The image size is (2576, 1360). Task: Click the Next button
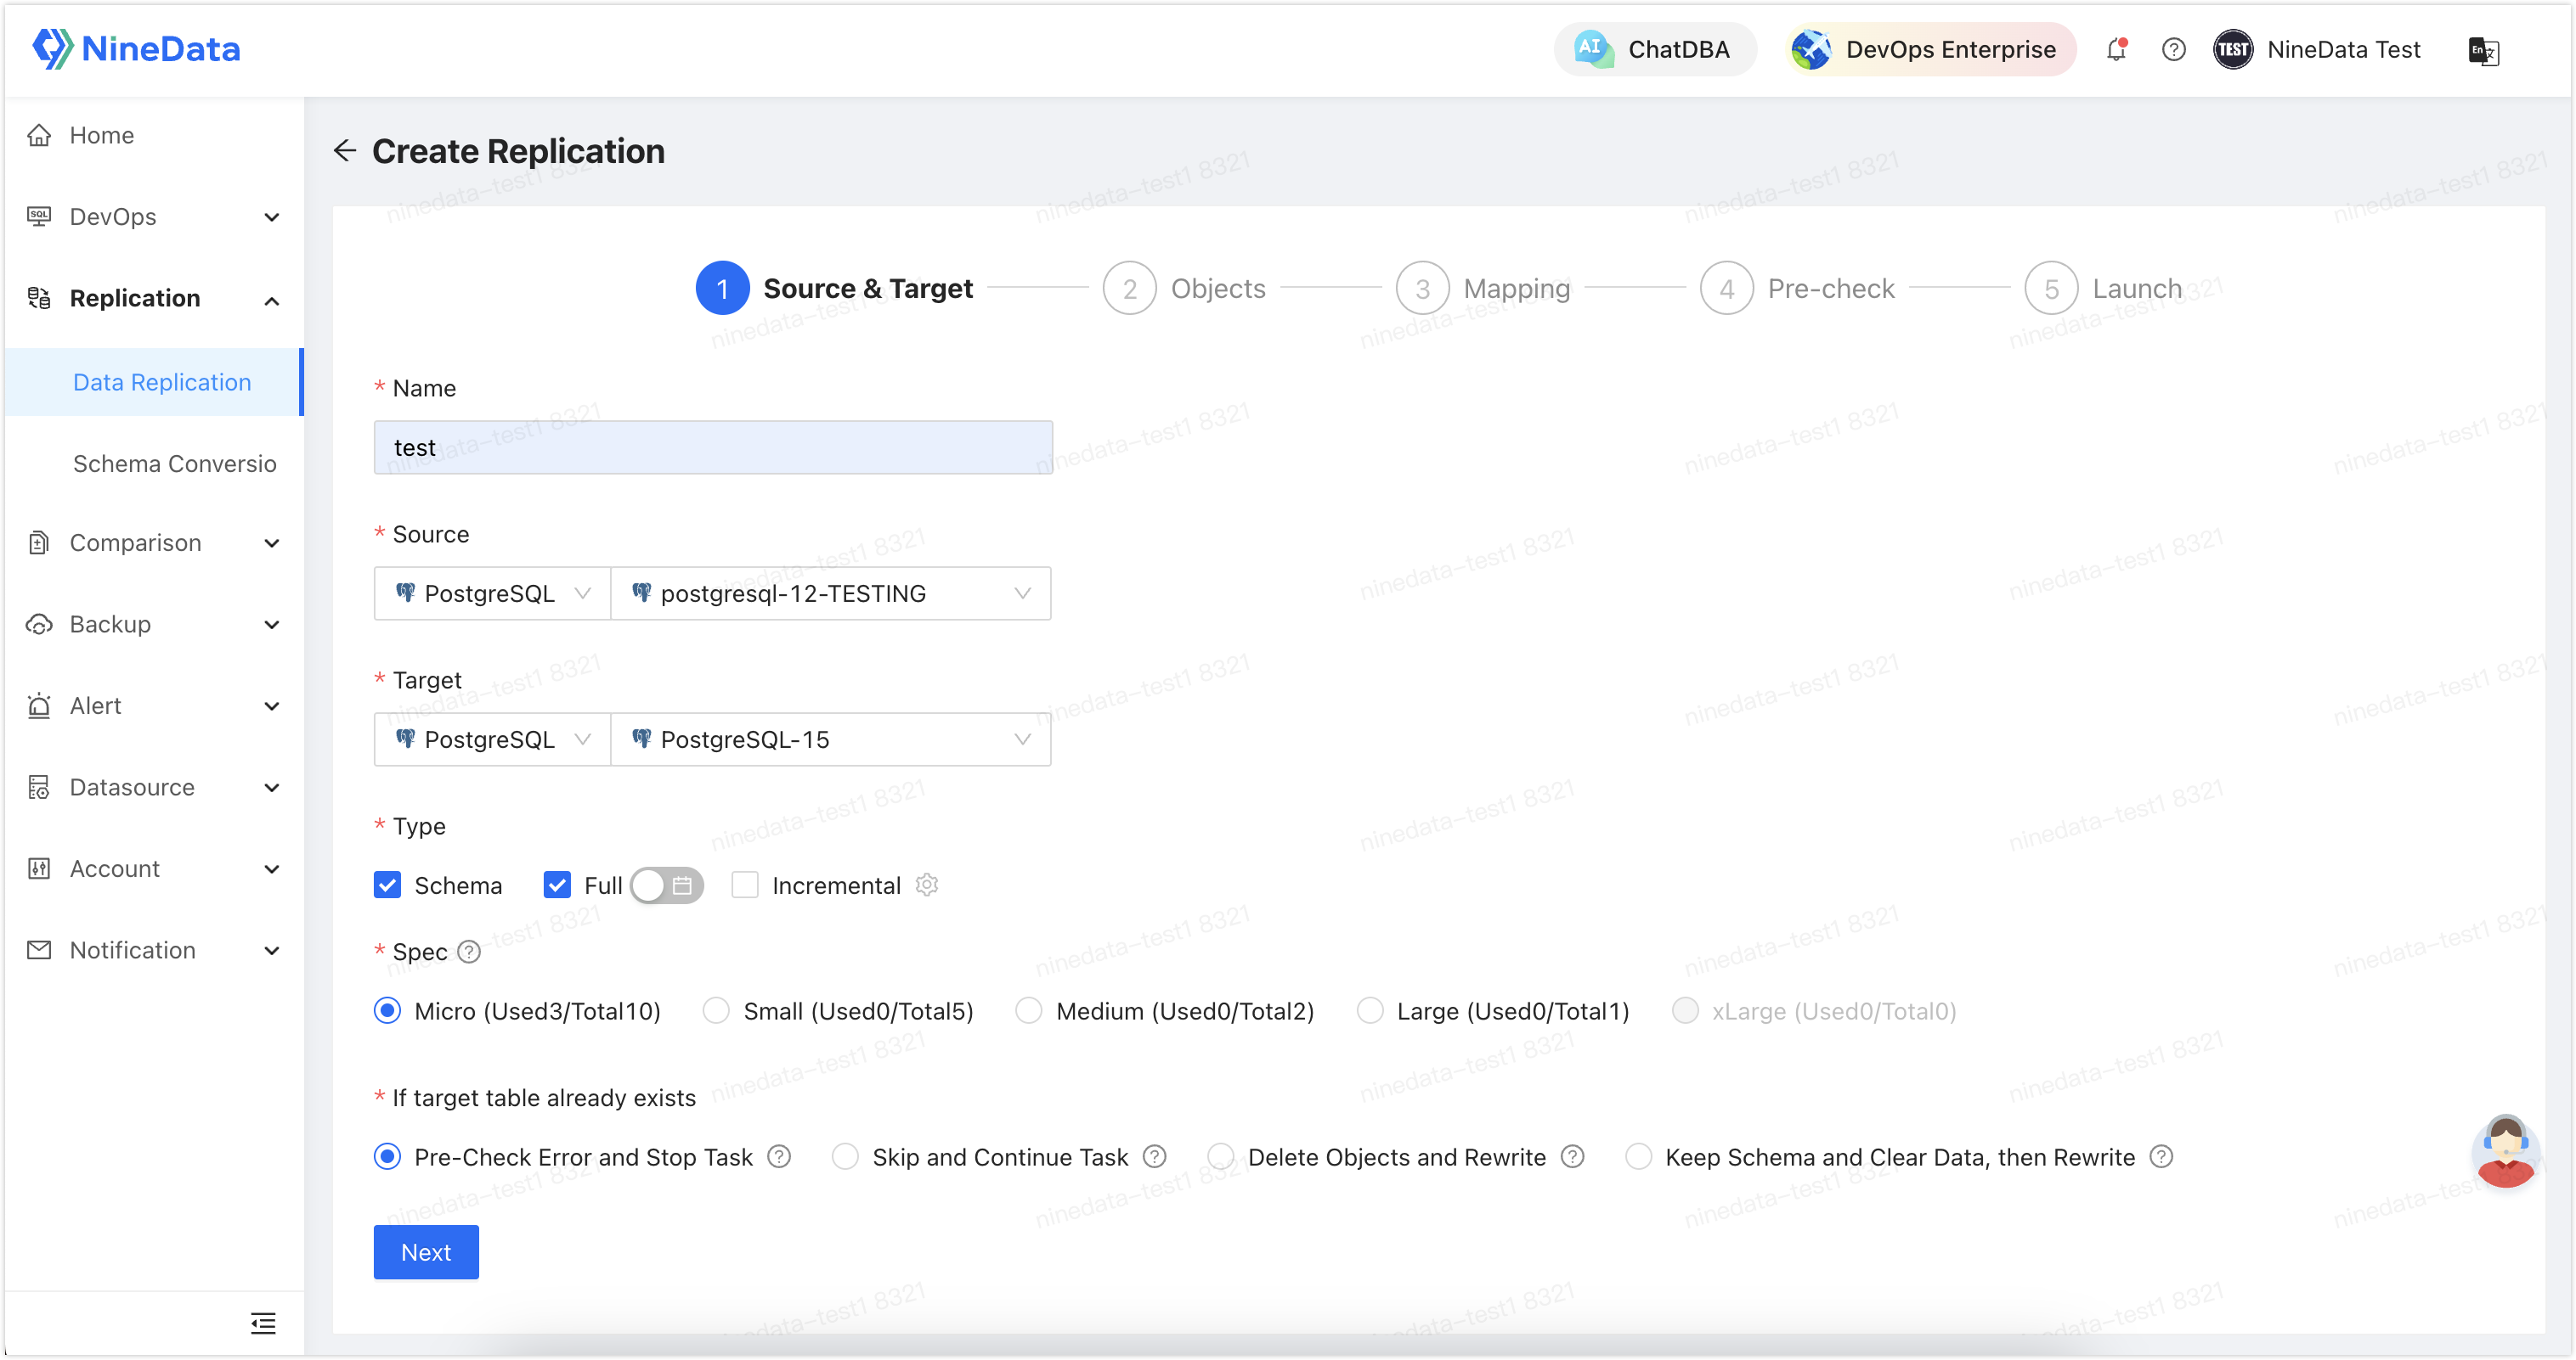[426, 1252]
